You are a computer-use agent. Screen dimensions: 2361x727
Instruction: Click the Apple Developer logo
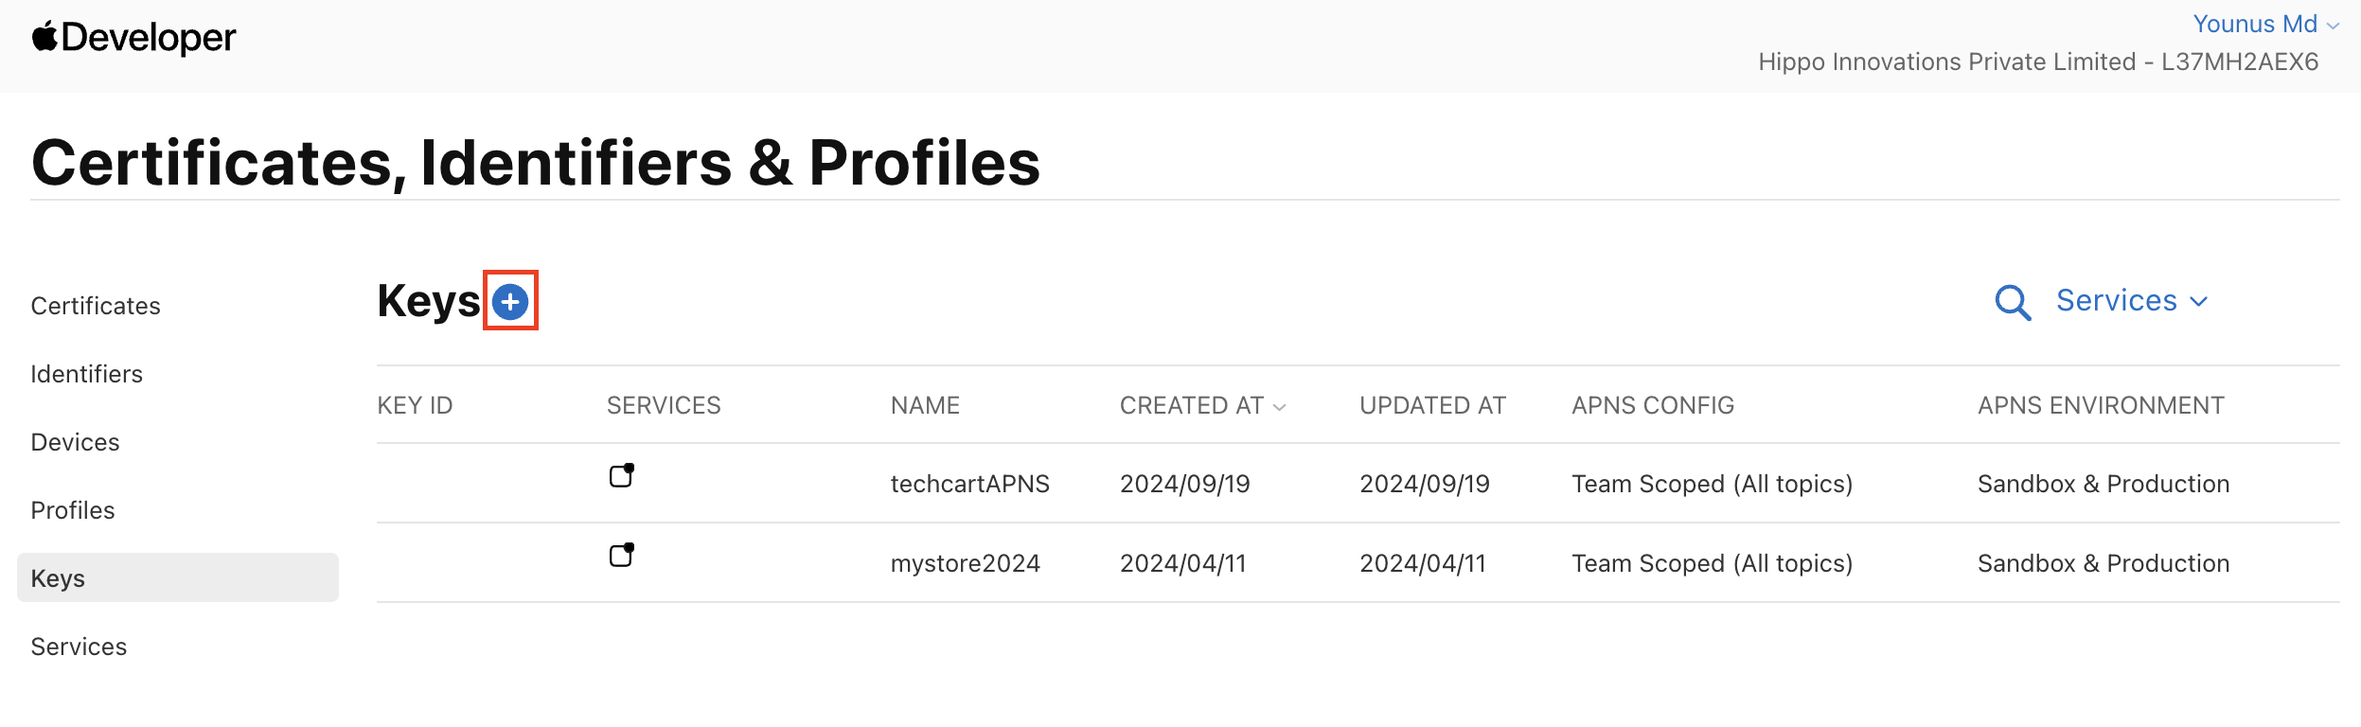133,38
